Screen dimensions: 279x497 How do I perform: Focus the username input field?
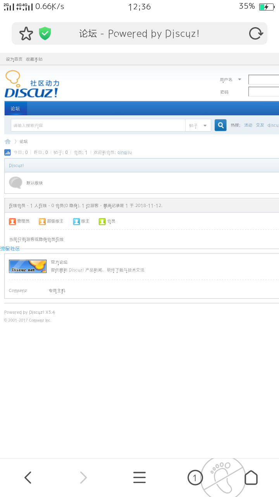[x=263, y=80]
